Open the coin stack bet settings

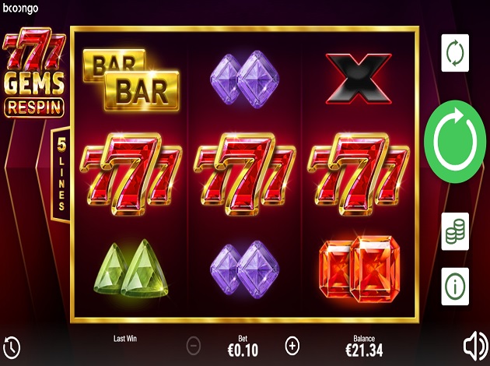pyautogui.click(x=455, y=231)
